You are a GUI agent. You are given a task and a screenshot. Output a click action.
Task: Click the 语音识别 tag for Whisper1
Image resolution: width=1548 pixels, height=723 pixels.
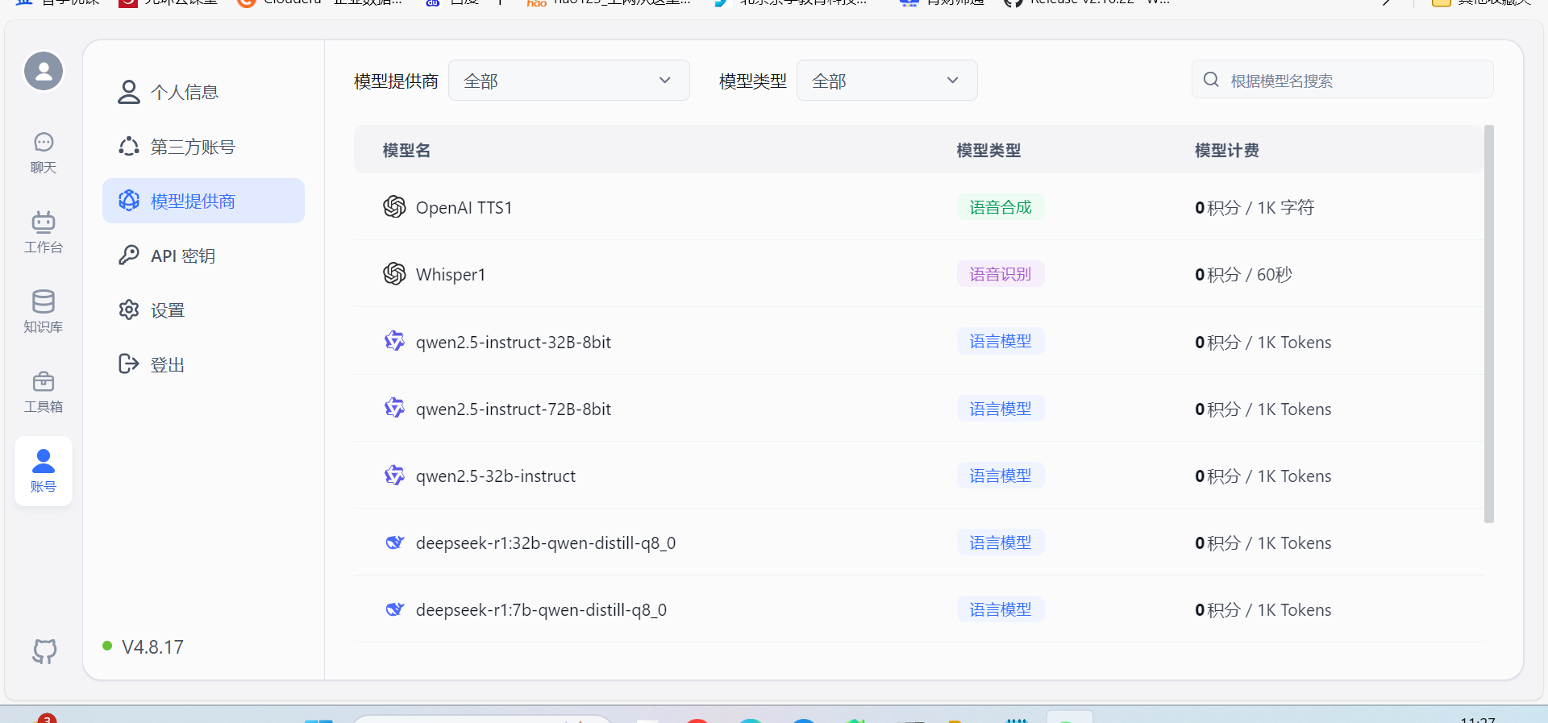click(x=1000, y=274)
